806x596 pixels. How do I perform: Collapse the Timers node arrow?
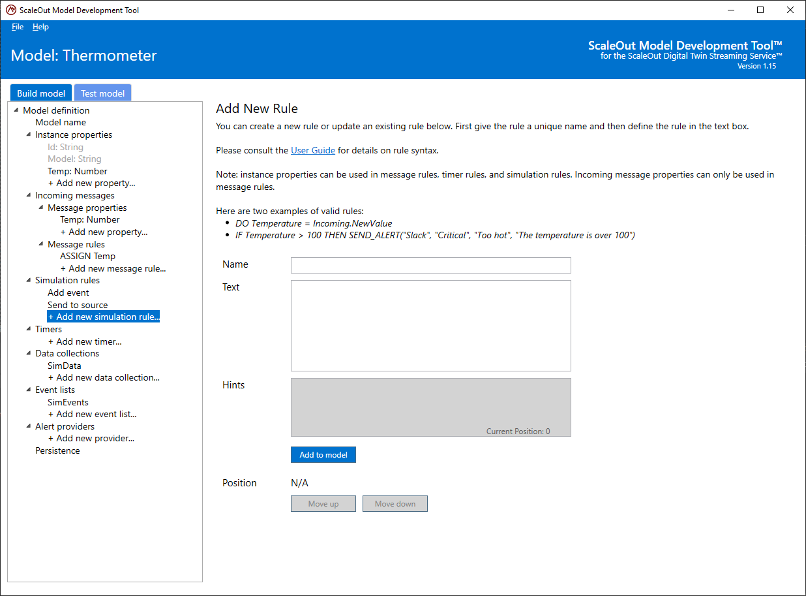coord(28,329)
